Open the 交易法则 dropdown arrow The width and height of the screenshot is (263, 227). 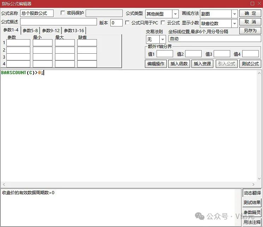[163, 40]
